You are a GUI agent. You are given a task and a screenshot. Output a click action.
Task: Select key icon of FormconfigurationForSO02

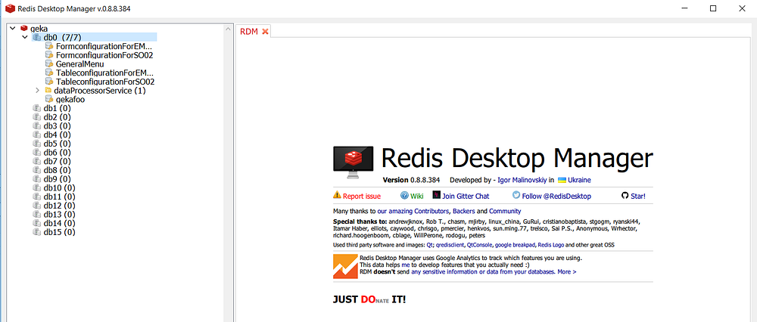(48, 55)
